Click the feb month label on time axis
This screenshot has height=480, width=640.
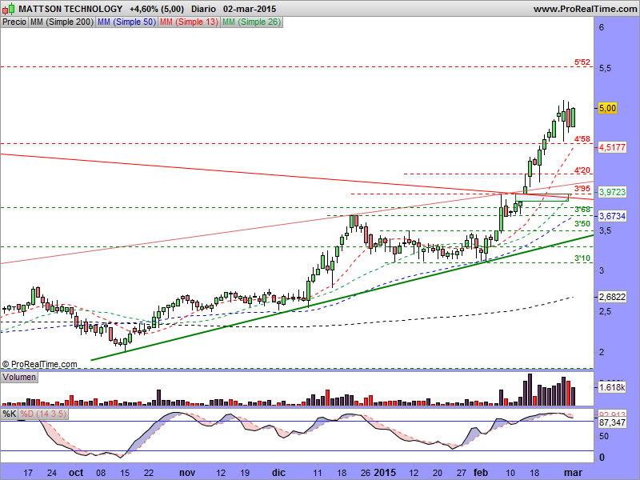click(481, 473)
